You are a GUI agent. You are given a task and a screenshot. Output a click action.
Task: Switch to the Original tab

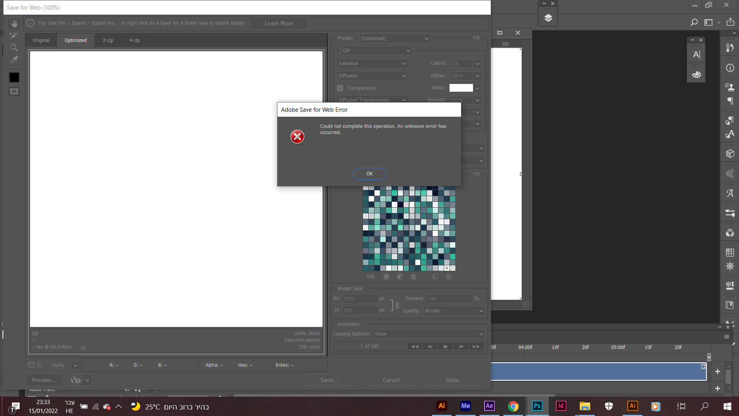coord(41,40)
